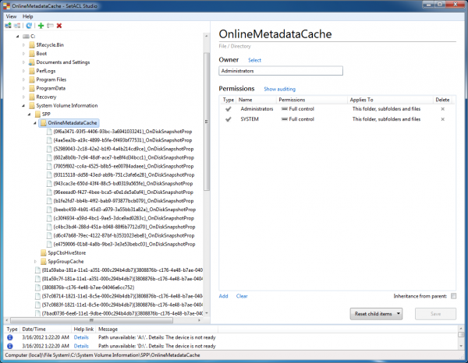Collapse the C: drive node
This screenshot has height=363, width=468.
click(18, 37)
